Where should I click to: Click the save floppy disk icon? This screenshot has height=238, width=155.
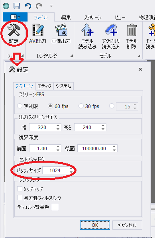coord(17,6)
